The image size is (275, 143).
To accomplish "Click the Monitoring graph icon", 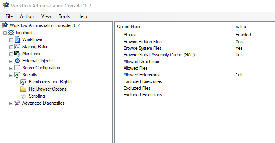I will coord(17,54).
